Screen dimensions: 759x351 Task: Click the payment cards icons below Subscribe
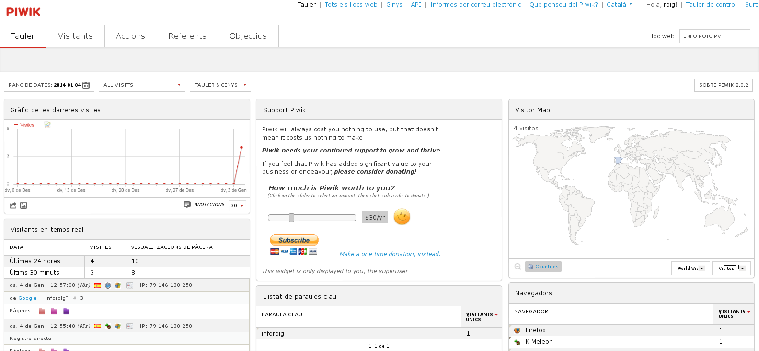tap(294, 251)
